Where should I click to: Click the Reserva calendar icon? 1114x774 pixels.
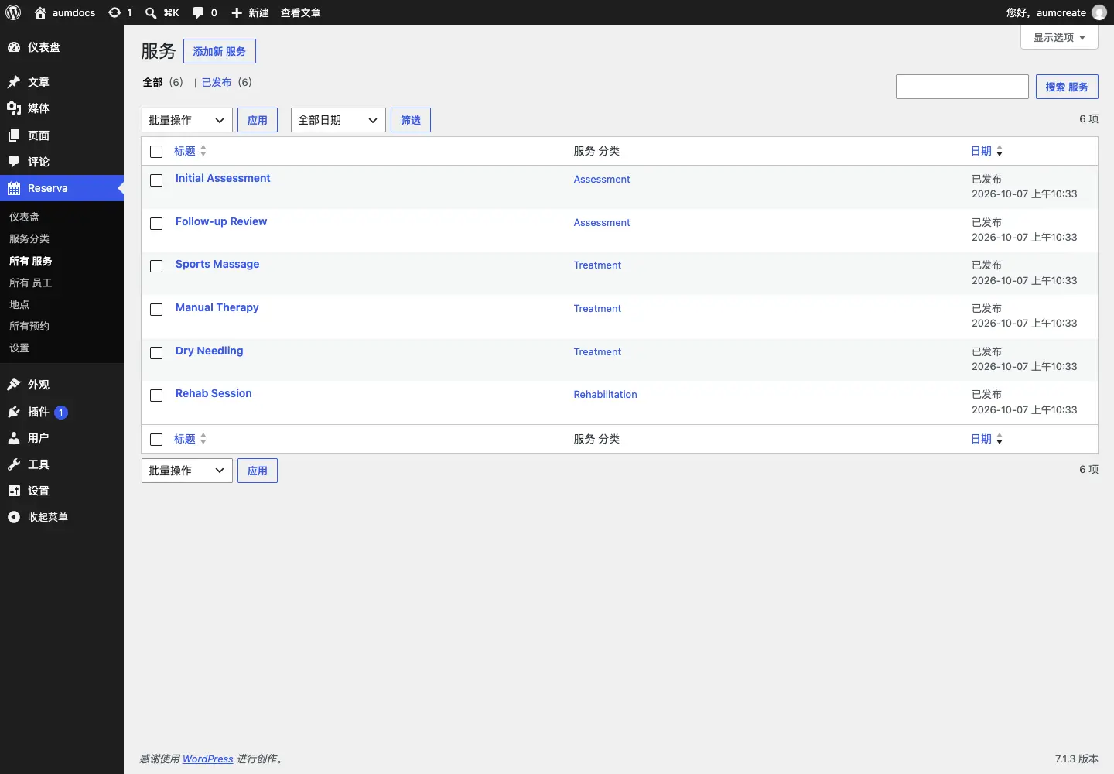click(x=14, y=188)
